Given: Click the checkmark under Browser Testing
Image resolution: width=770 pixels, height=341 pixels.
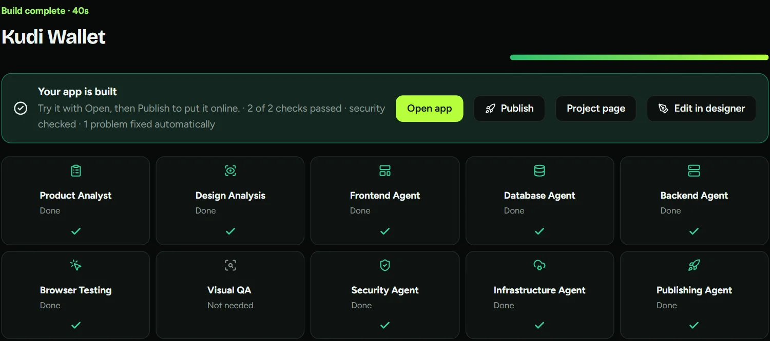Looking at the screenshot, I should (76, 325).
